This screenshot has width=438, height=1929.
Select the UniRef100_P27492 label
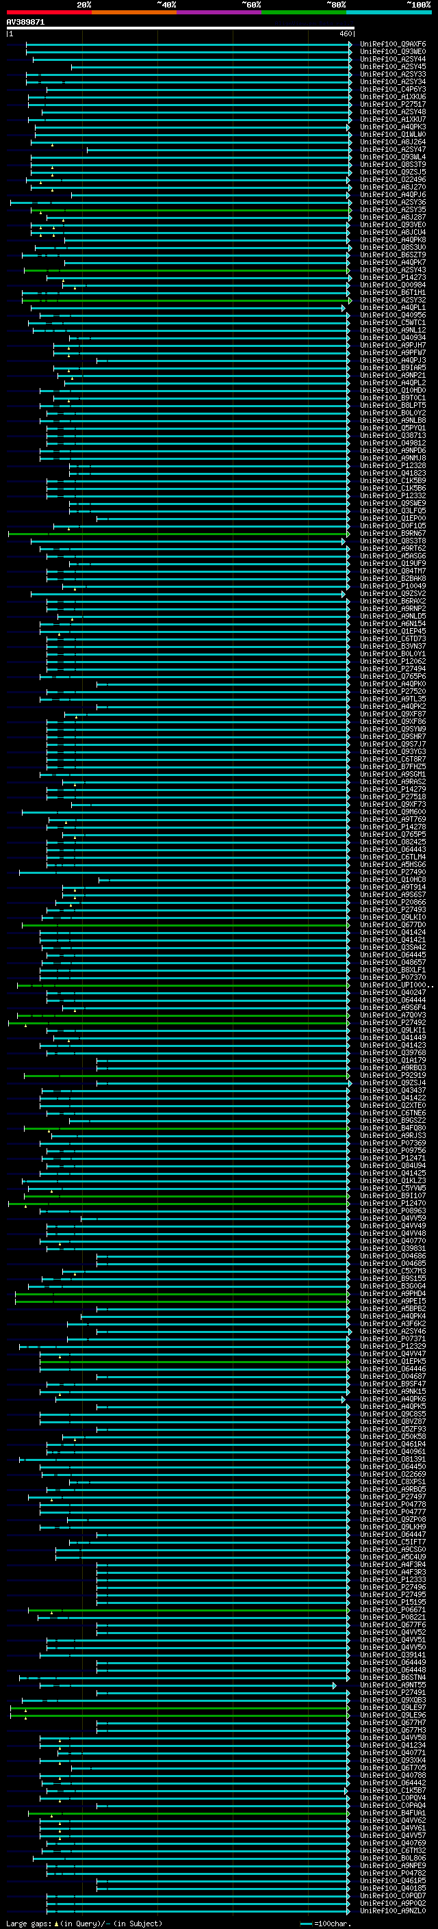click(x=393, y=1022)
